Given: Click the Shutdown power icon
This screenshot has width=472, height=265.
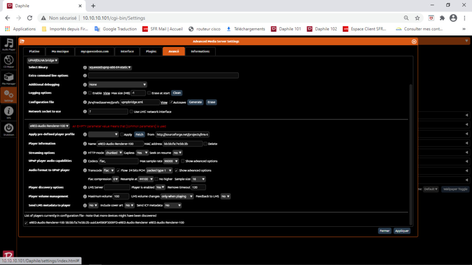Looking at the screenshot, I should point(8,130).
